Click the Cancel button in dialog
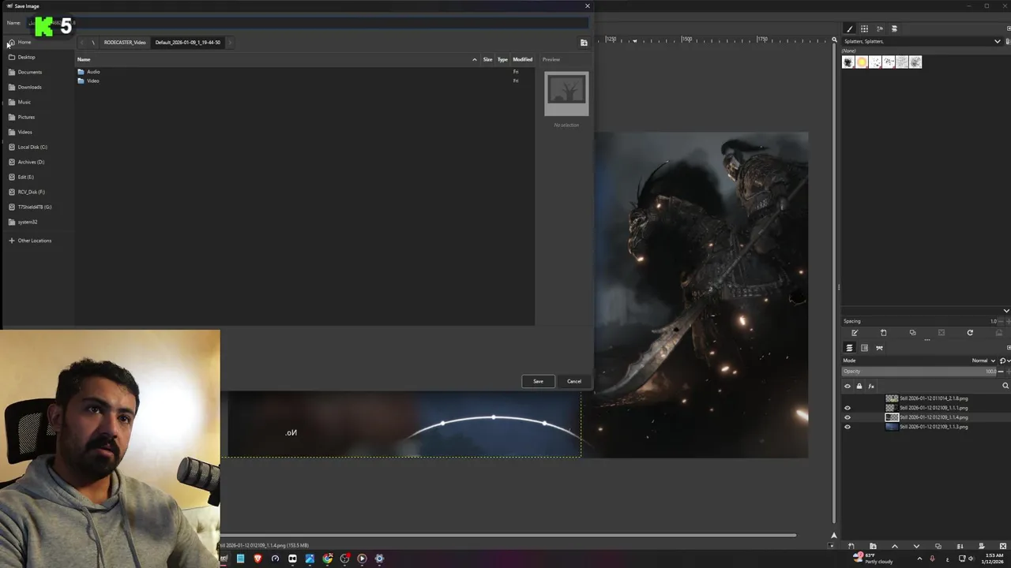The height and width of the screenshot is (568, 1011). click(574, 381)
